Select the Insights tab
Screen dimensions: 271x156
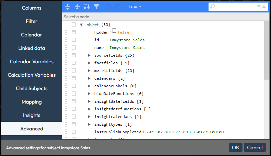tap(31, 115)
